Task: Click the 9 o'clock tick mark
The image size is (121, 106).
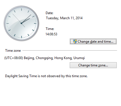Action: point(8,23)
